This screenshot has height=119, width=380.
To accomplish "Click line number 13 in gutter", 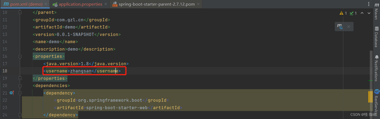I will [5, 34].
